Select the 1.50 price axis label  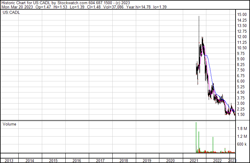[x=242, y=115]
